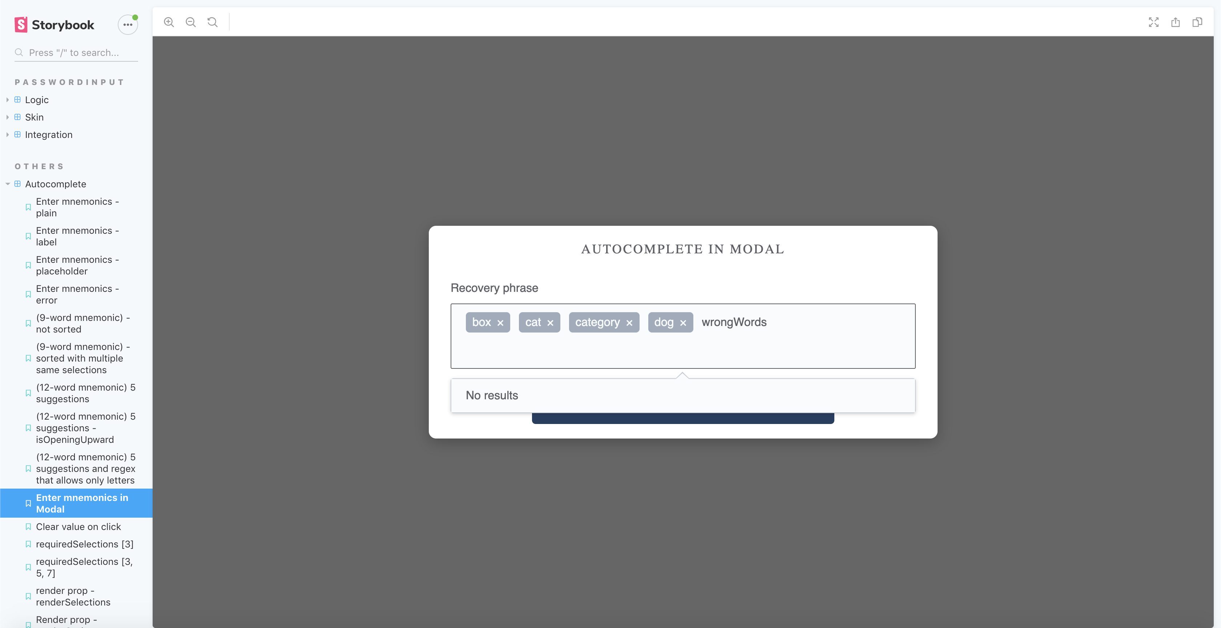This screenshot has width=1221, height=628.
Task: Open 'requiredSelections [3]' story
Action: pyautogui.click(x=84, y=544)
